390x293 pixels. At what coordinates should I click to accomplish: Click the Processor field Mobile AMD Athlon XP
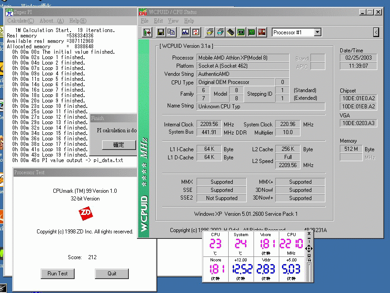point(243,58)
